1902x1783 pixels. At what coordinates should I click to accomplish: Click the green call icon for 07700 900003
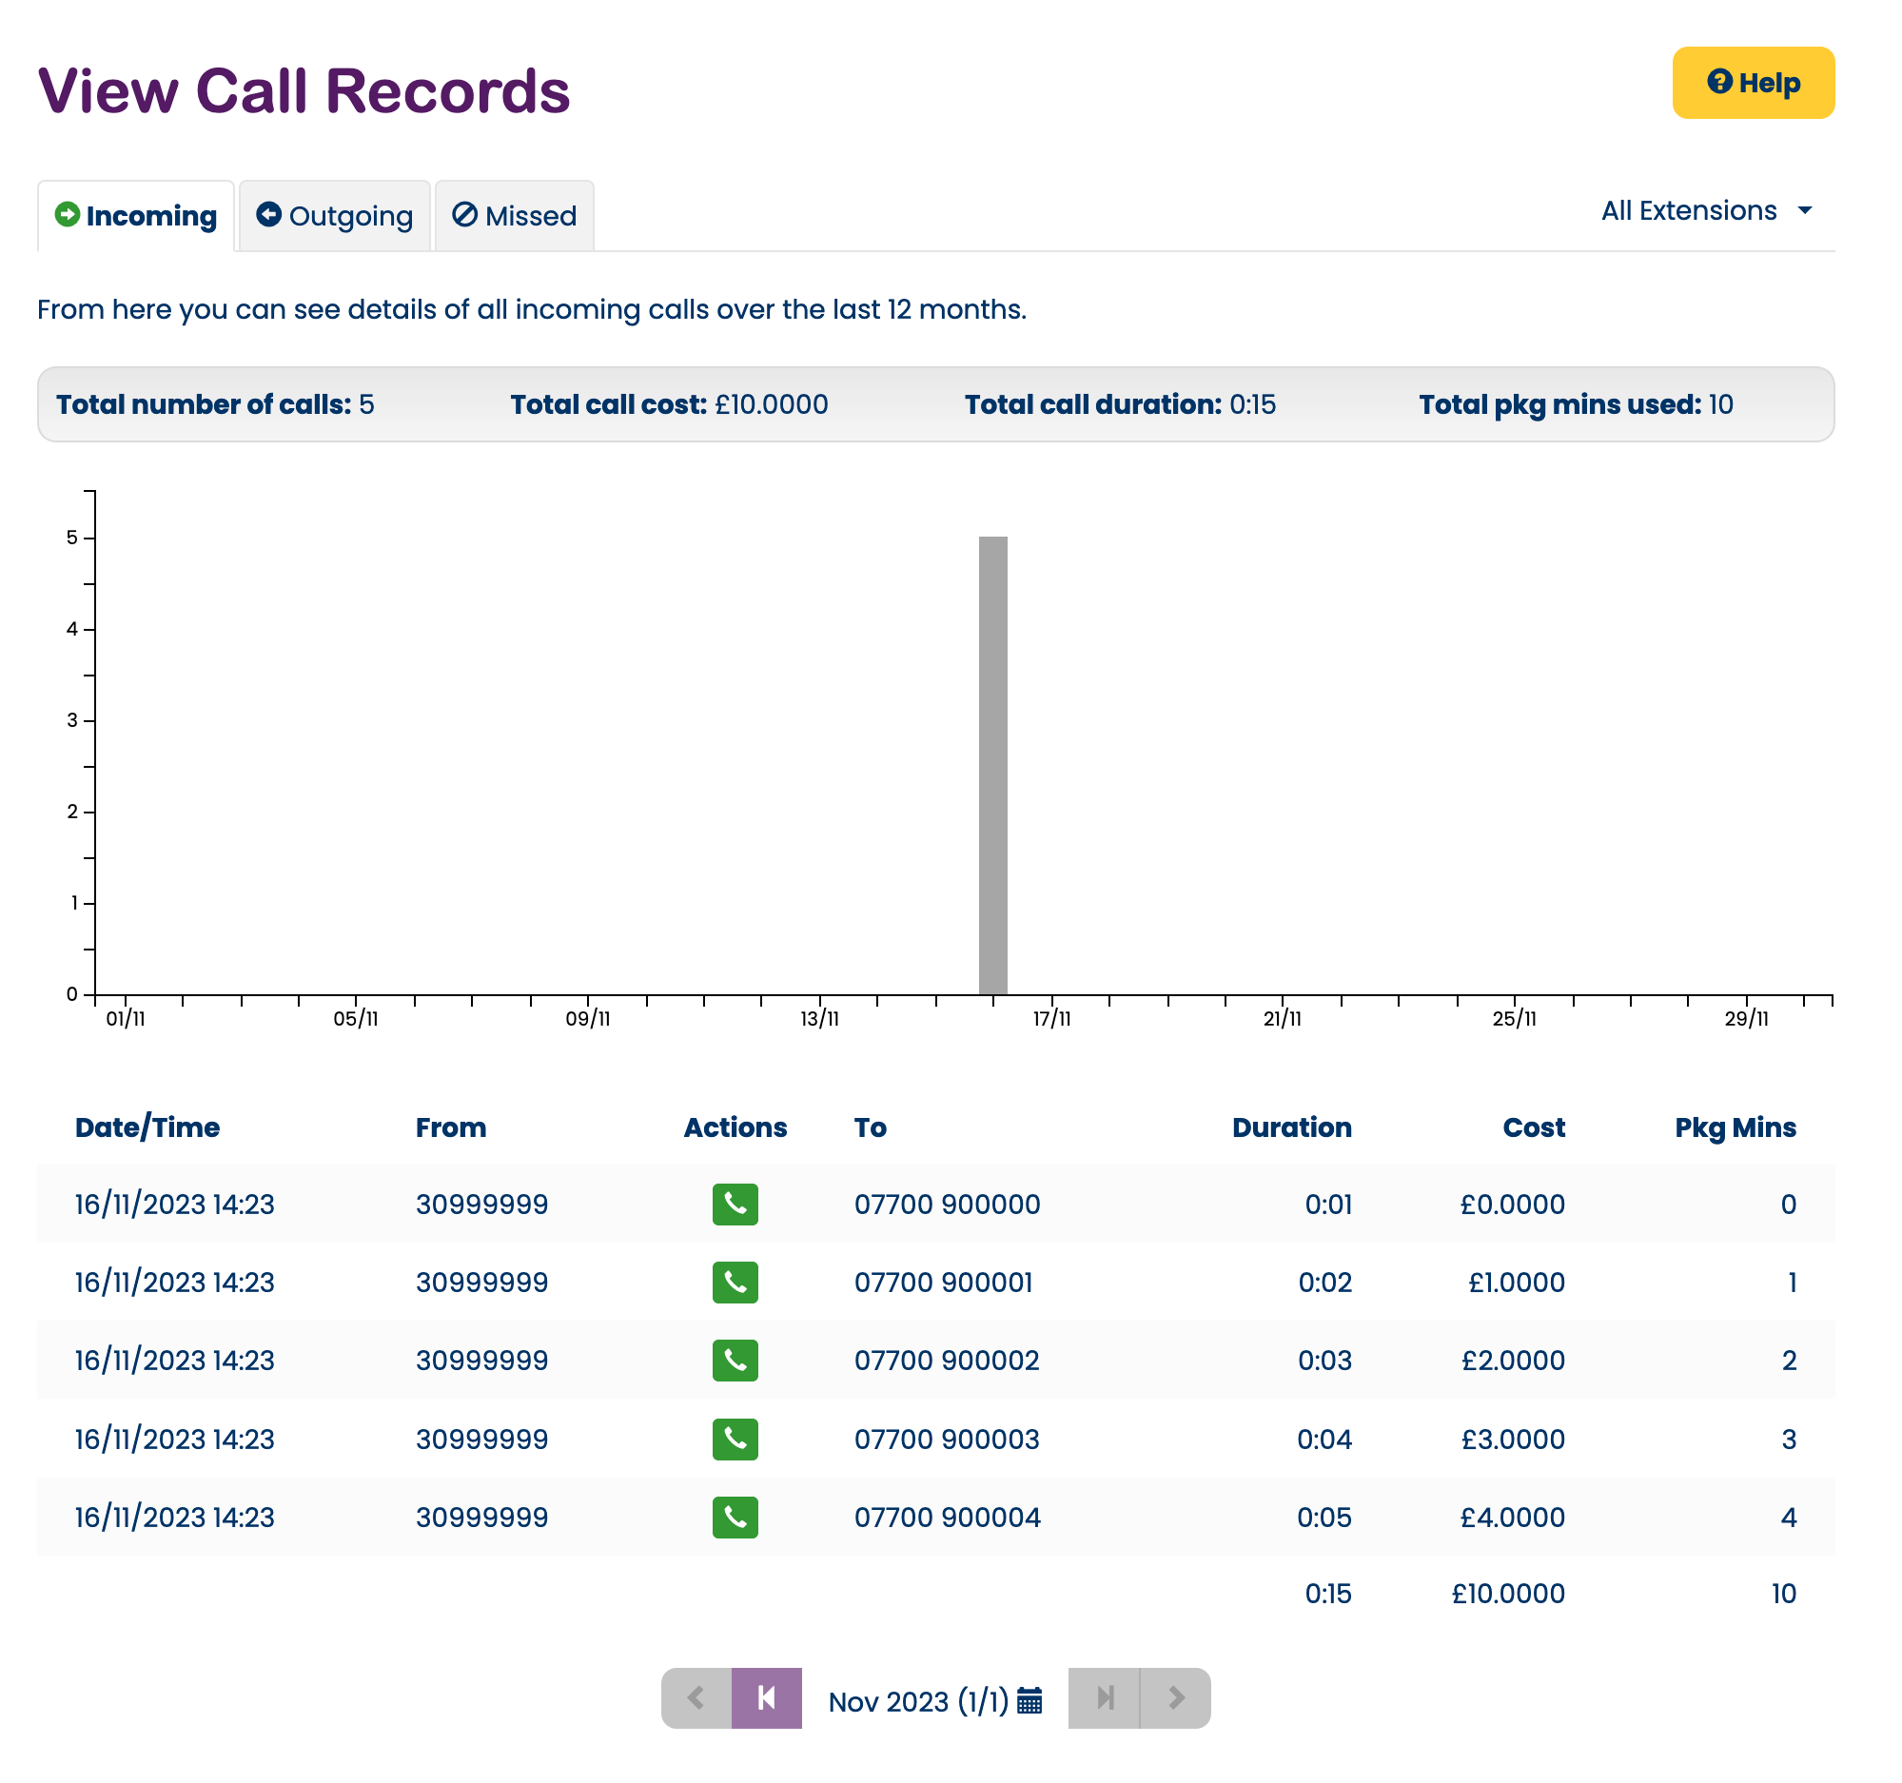(x=734, y=1436)
